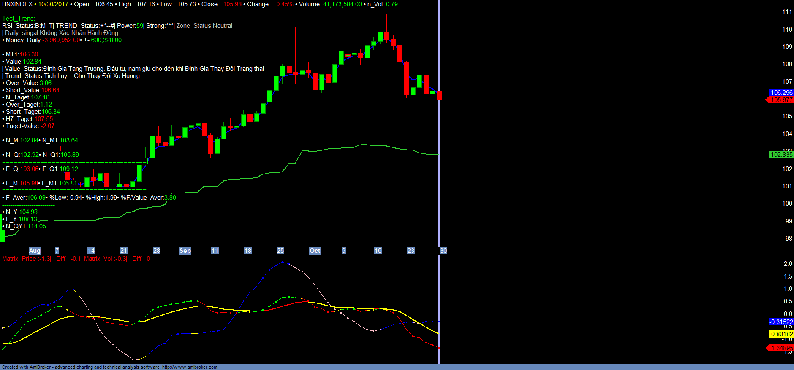Image resolution: width=794 pixels, height=370 pixels.
Task: Select the date marker 30 at the cursor line
Action: [x=443, y=251]
